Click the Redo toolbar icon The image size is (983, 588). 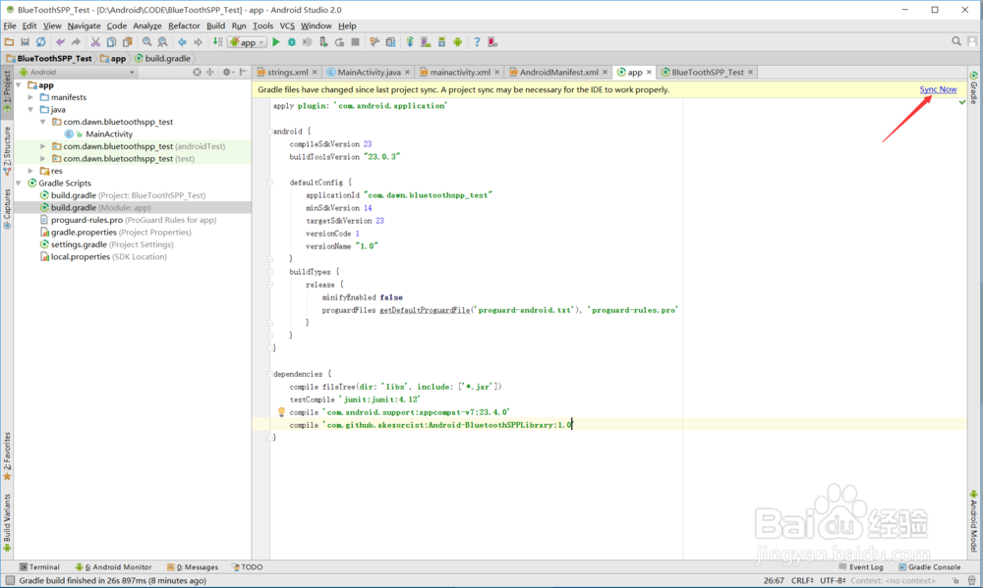coord(76,42)
